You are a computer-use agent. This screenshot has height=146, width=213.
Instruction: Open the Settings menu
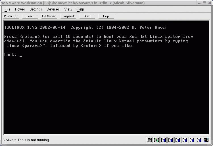pos(35,9)
